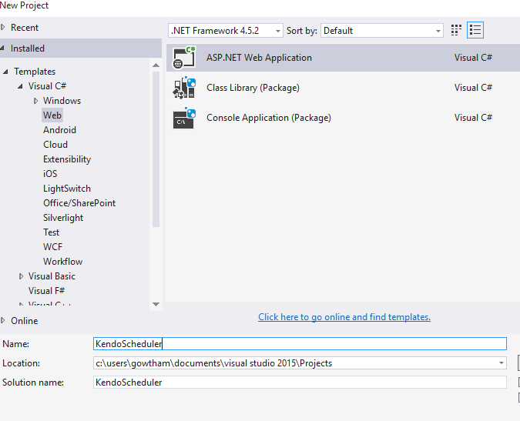Select the Class Library (Package) template name
This screenshot has height=421, width=520.
253,88
